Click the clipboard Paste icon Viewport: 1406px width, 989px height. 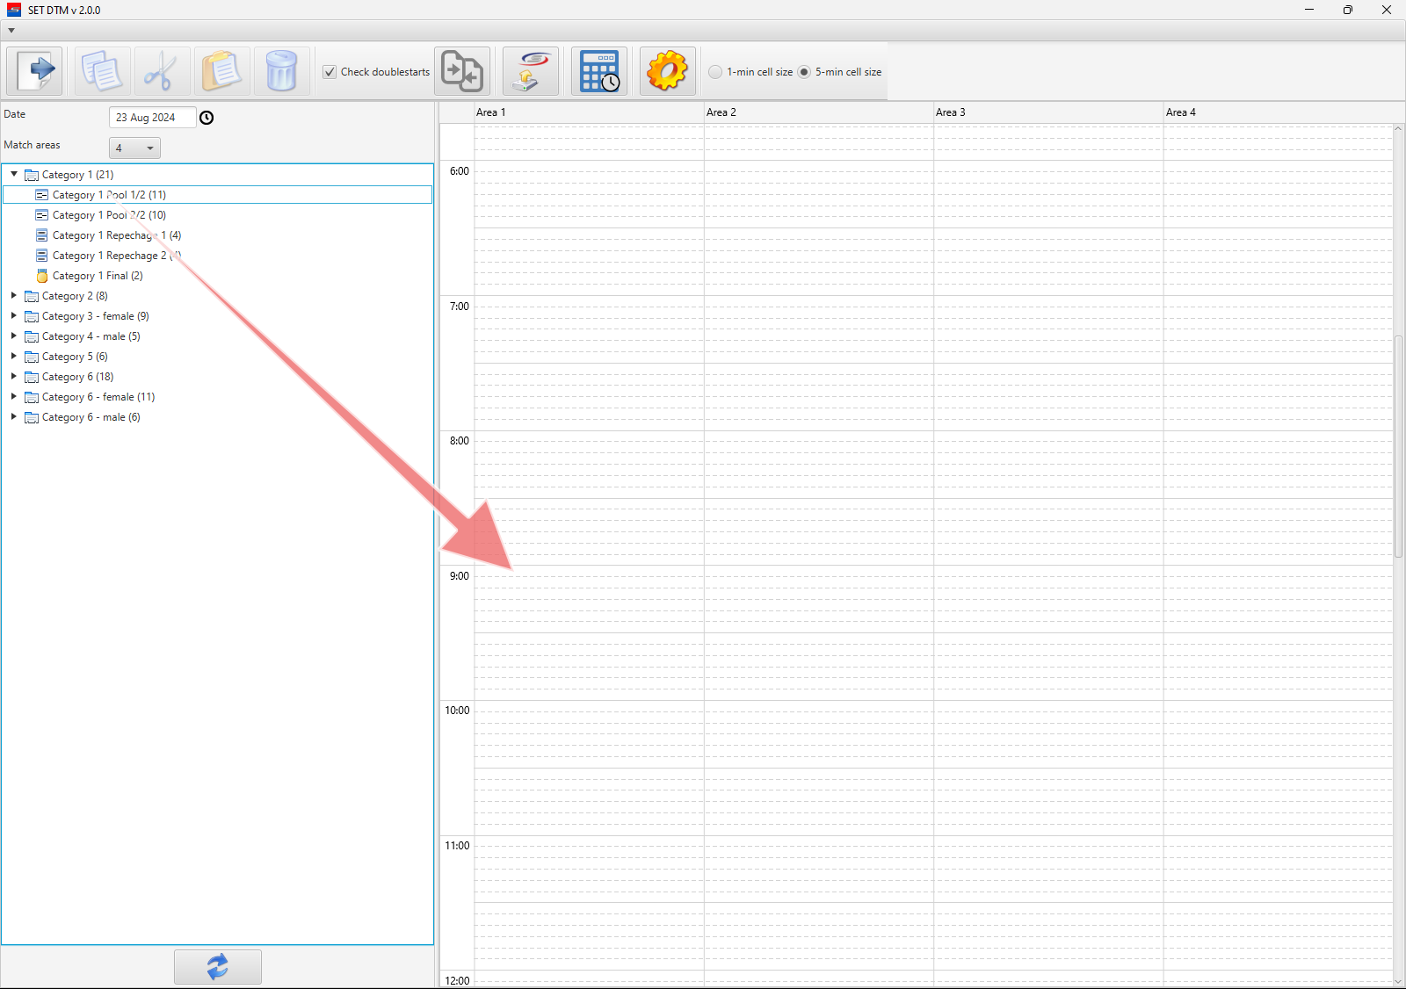click(221, 71)
